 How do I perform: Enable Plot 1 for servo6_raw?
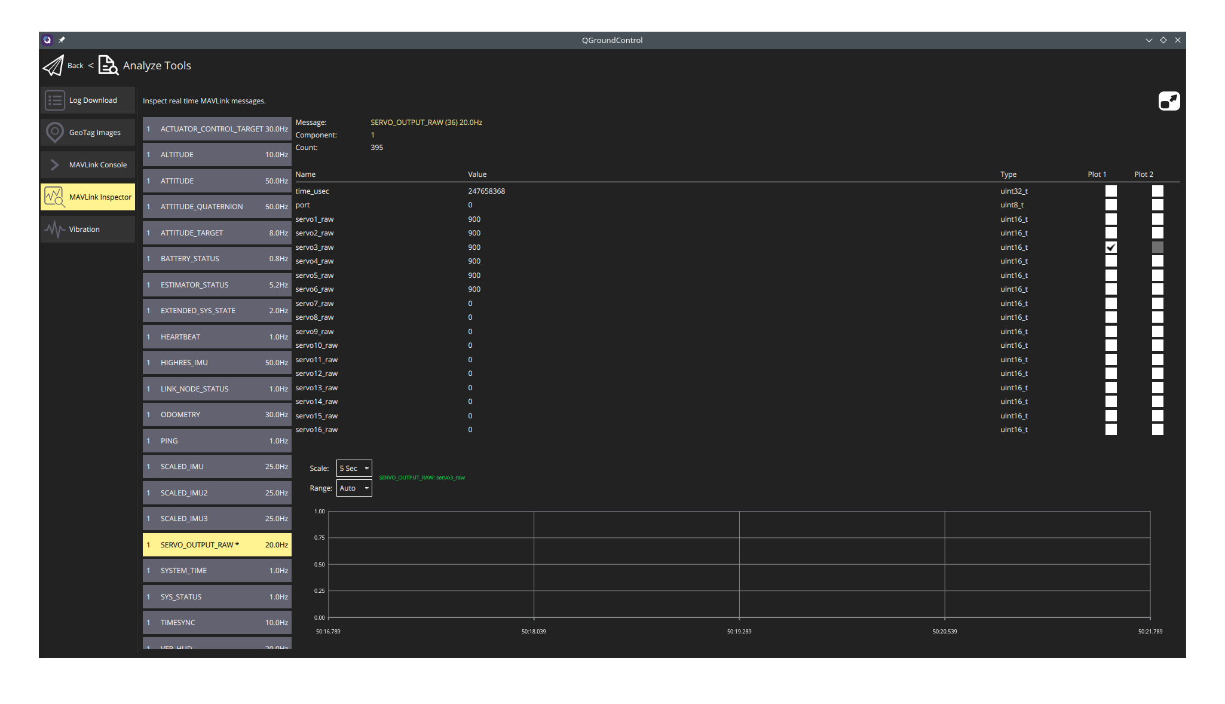click(1111, 289)
